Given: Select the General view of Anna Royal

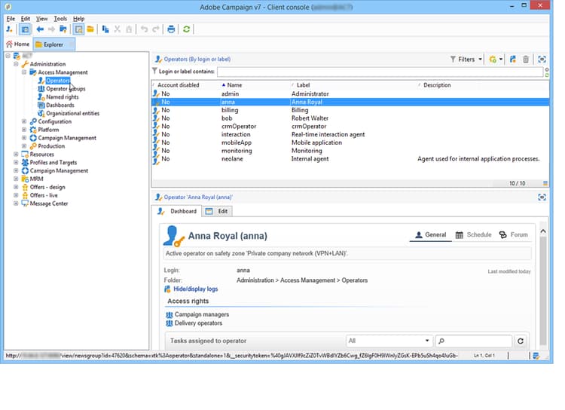Looking at the screenshot, I should (431, 235).
